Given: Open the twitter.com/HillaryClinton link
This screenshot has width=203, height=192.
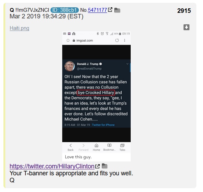Looking at the screenshot, I should [x=52, y=166].
